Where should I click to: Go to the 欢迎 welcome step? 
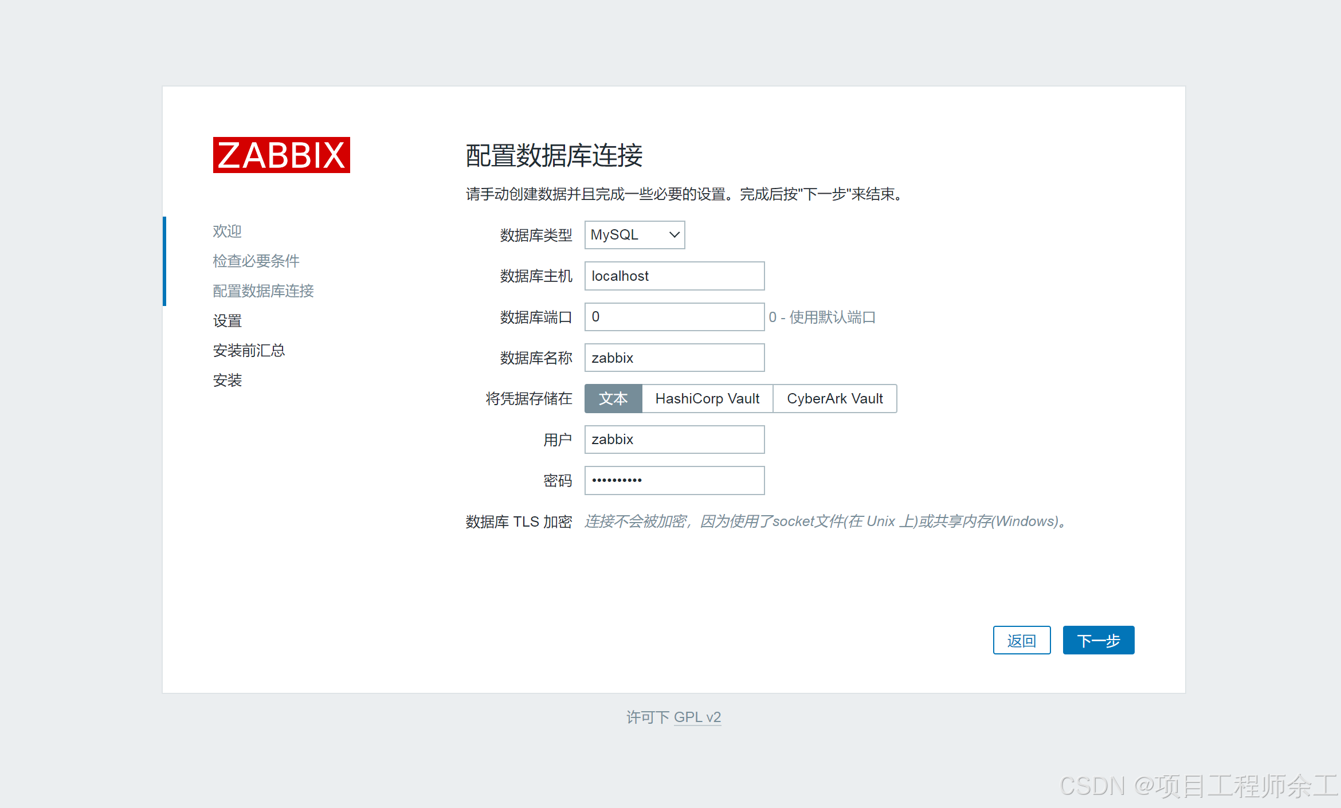coord(227,231)
